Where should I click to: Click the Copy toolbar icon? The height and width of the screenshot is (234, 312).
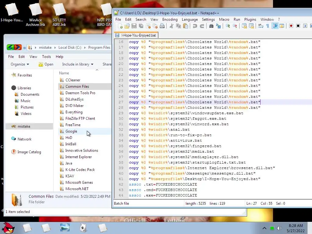[179, 26]
